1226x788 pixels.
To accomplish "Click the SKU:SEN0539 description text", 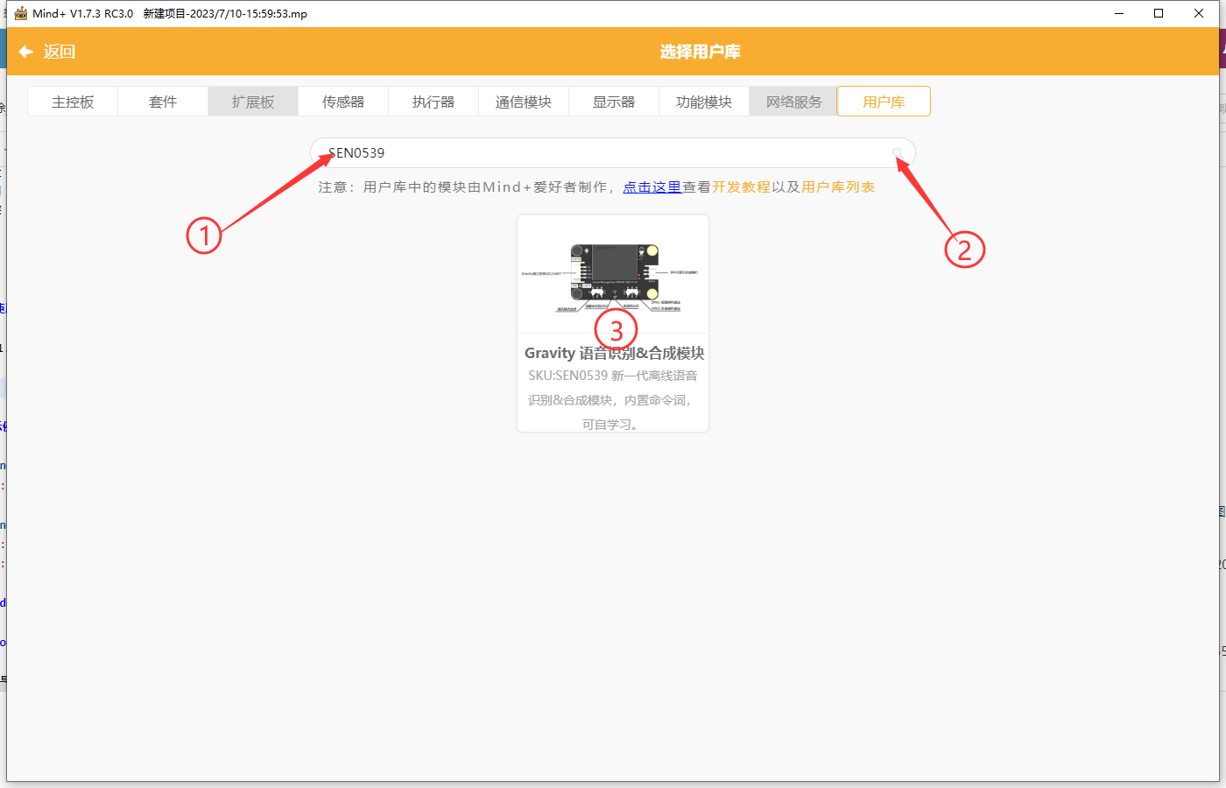I will tap(613, 400).
